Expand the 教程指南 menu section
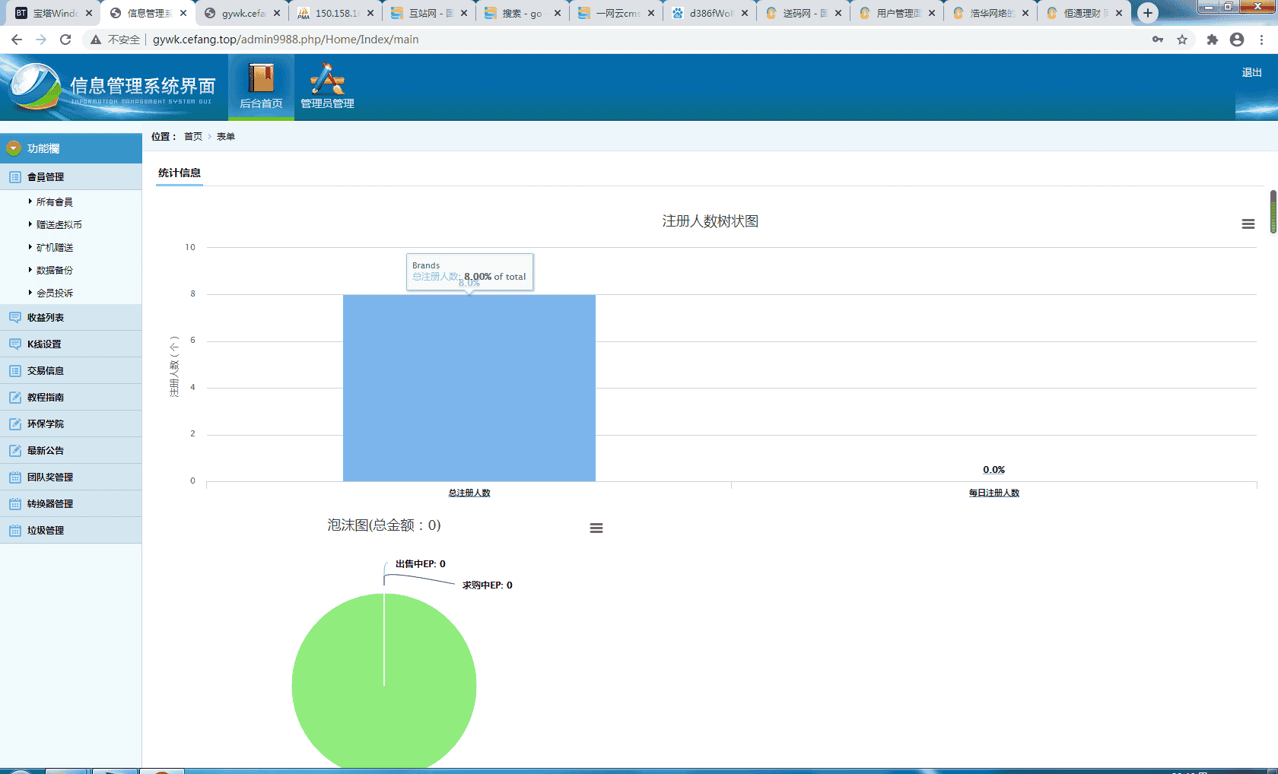 point(71,397)
